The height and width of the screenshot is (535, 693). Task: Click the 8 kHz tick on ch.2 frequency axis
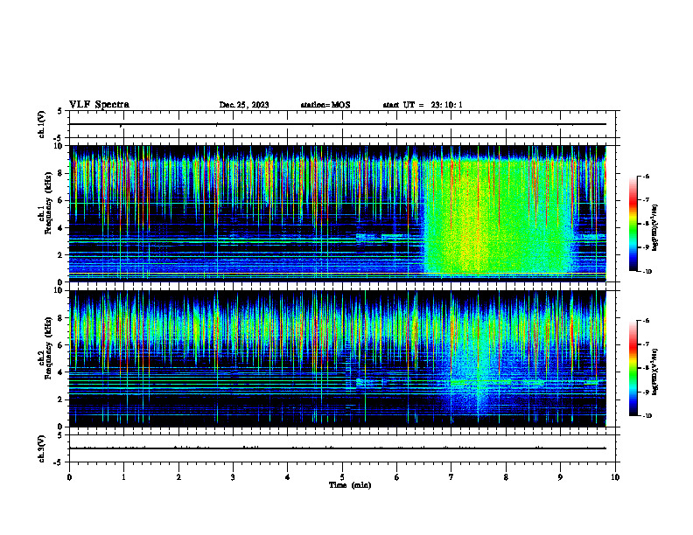coord(61,318)
